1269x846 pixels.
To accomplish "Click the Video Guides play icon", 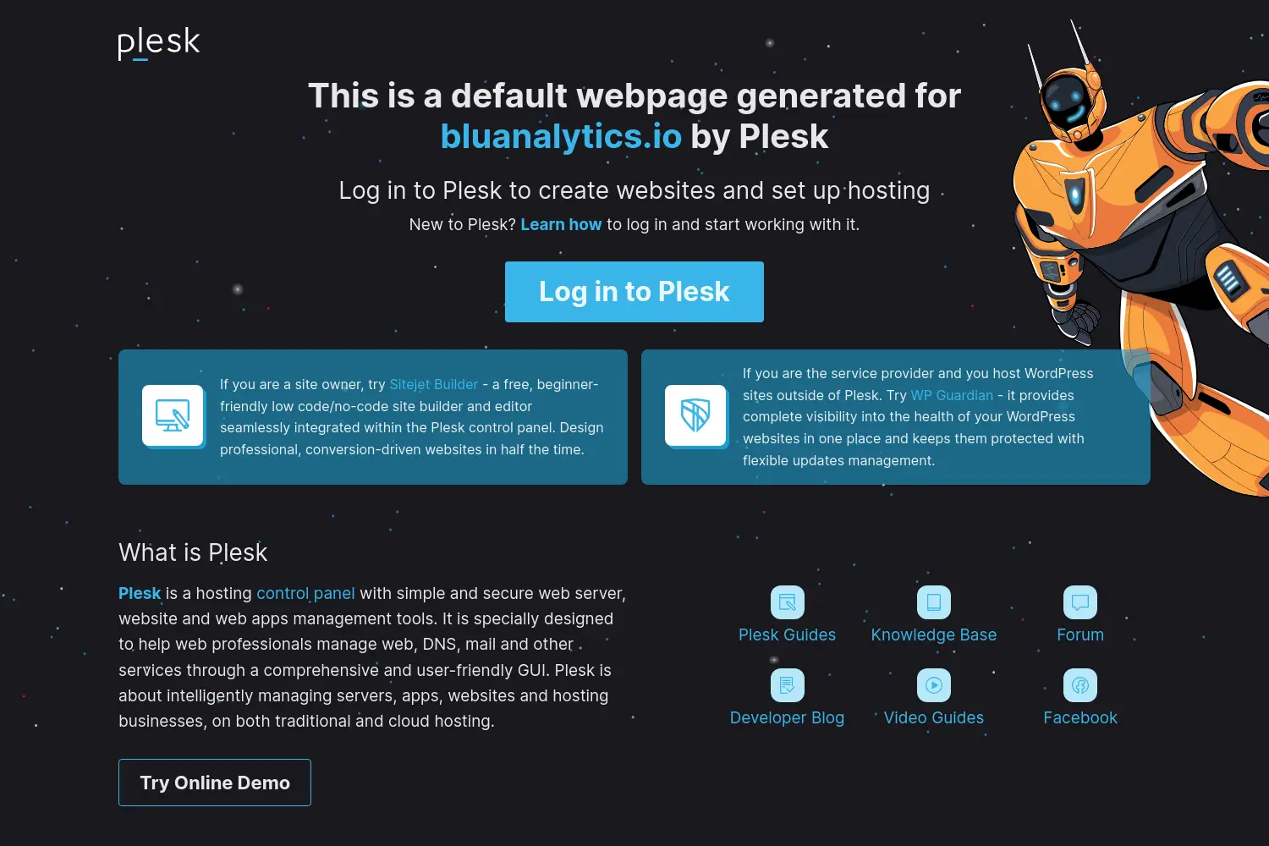I will (934, 685).
